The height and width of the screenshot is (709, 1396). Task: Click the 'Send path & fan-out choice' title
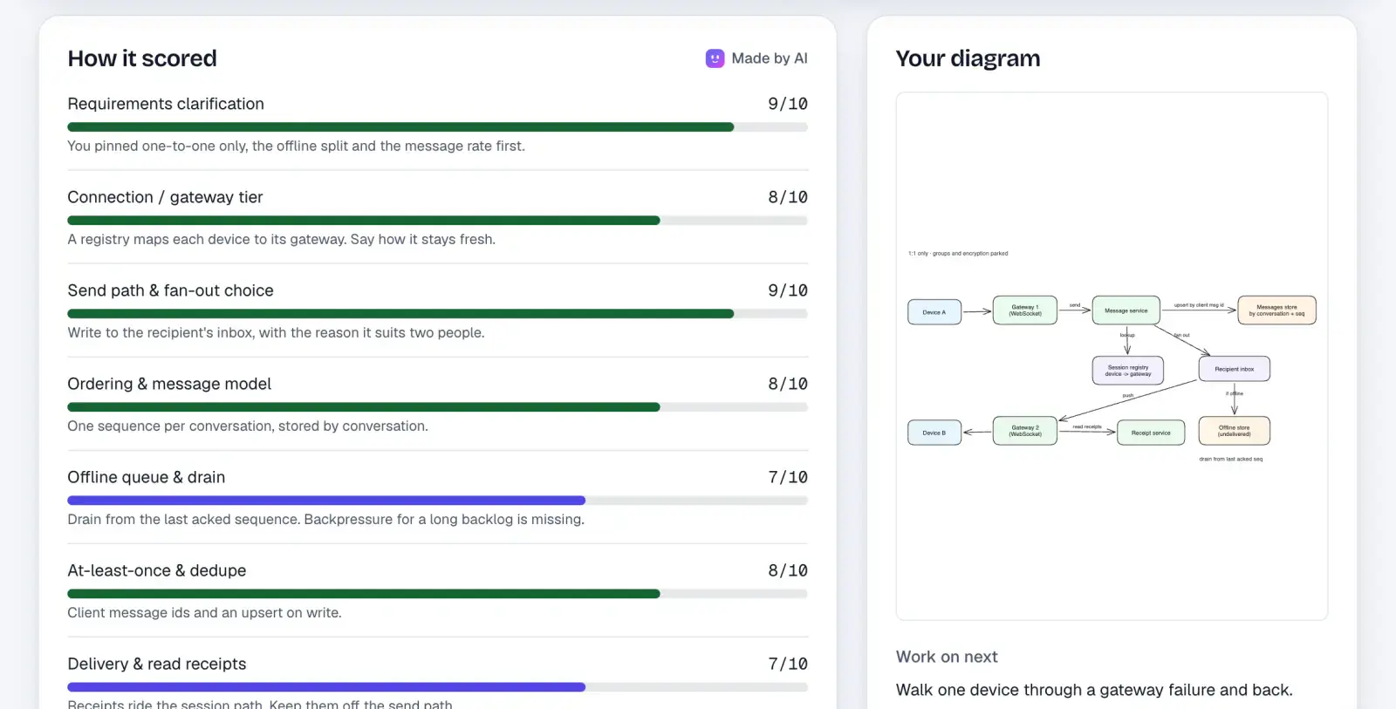[x=170, y=290]
